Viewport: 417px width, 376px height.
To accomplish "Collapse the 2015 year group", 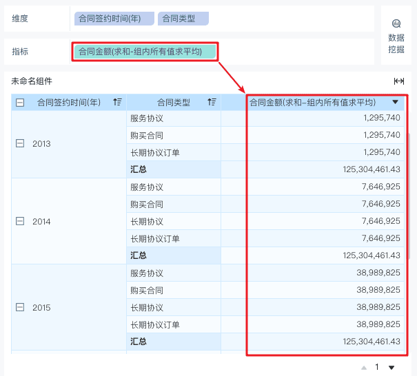I will pyautogui.click(x=20, y=307).
